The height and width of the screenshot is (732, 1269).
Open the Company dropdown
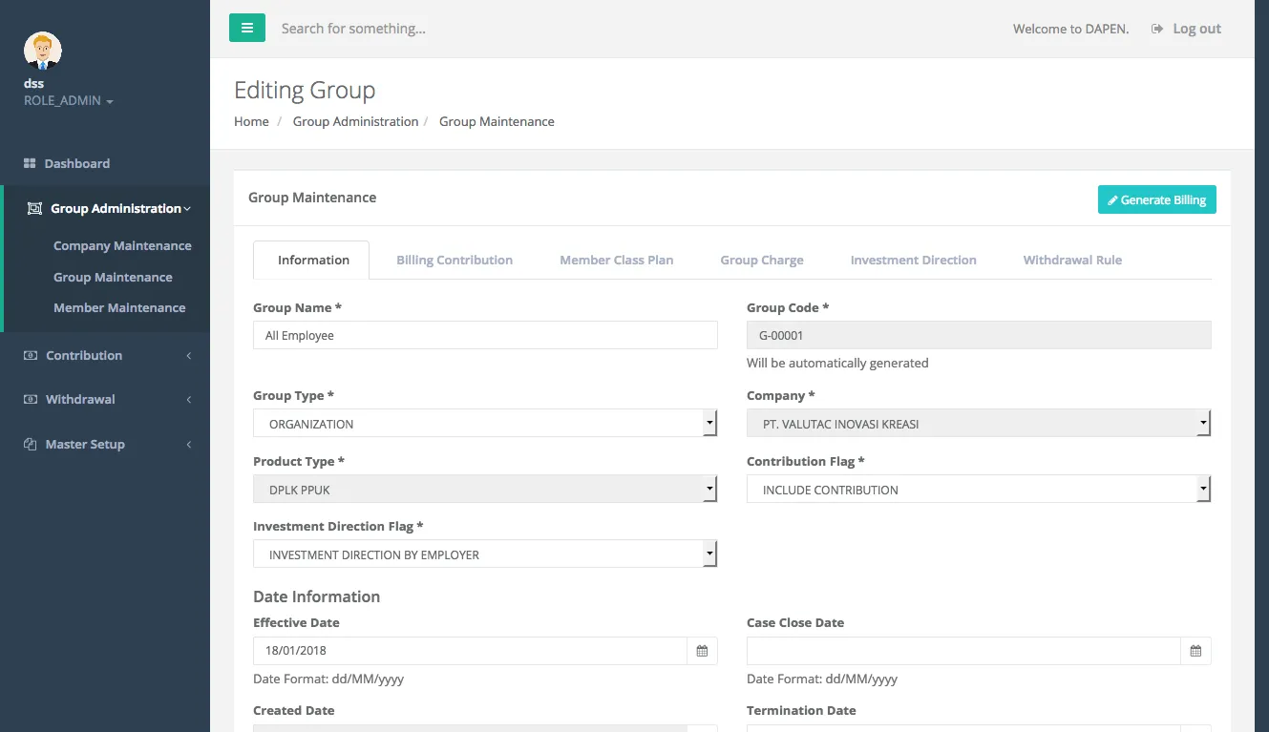(979, 423)
